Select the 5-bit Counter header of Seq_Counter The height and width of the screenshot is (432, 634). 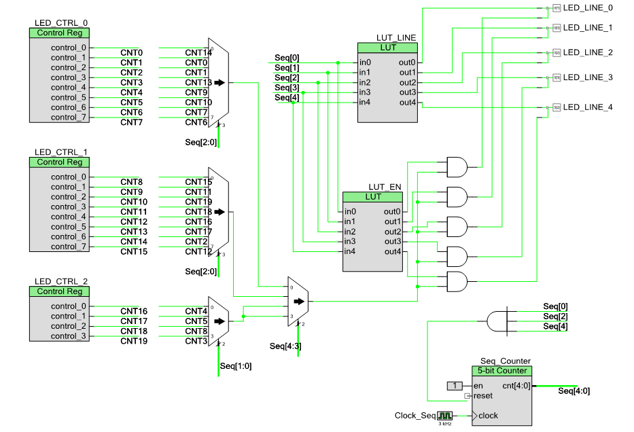[501, 371]
